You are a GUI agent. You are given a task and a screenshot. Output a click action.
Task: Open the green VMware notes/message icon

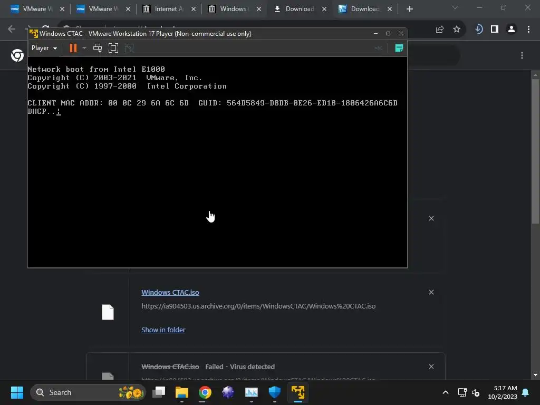coord(399,48)
